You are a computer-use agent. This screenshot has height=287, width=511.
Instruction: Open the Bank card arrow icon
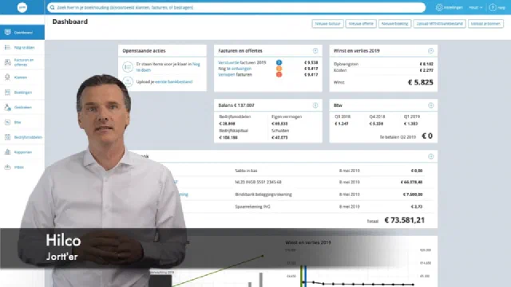point(430,156)
